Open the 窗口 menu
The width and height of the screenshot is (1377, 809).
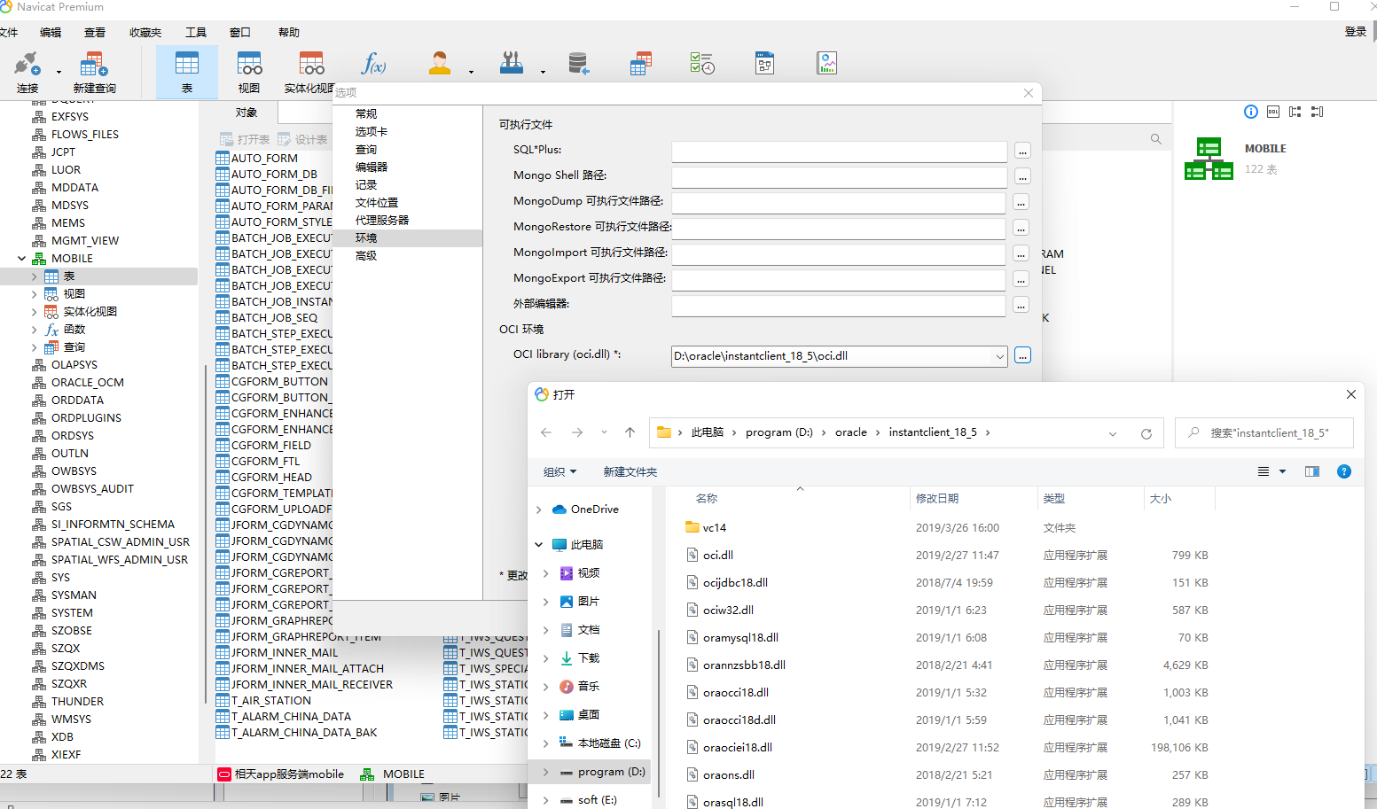click(x=240, y=33)
